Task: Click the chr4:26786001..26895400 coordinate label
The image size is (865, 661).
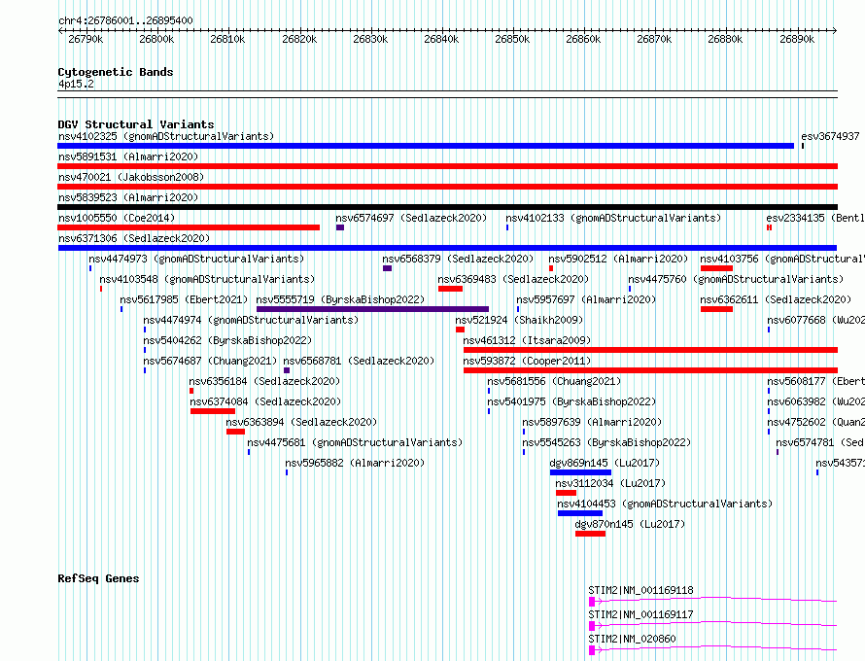Action: (x=125, y=20)
